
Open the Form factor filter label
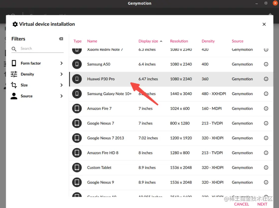click(31, 63)
